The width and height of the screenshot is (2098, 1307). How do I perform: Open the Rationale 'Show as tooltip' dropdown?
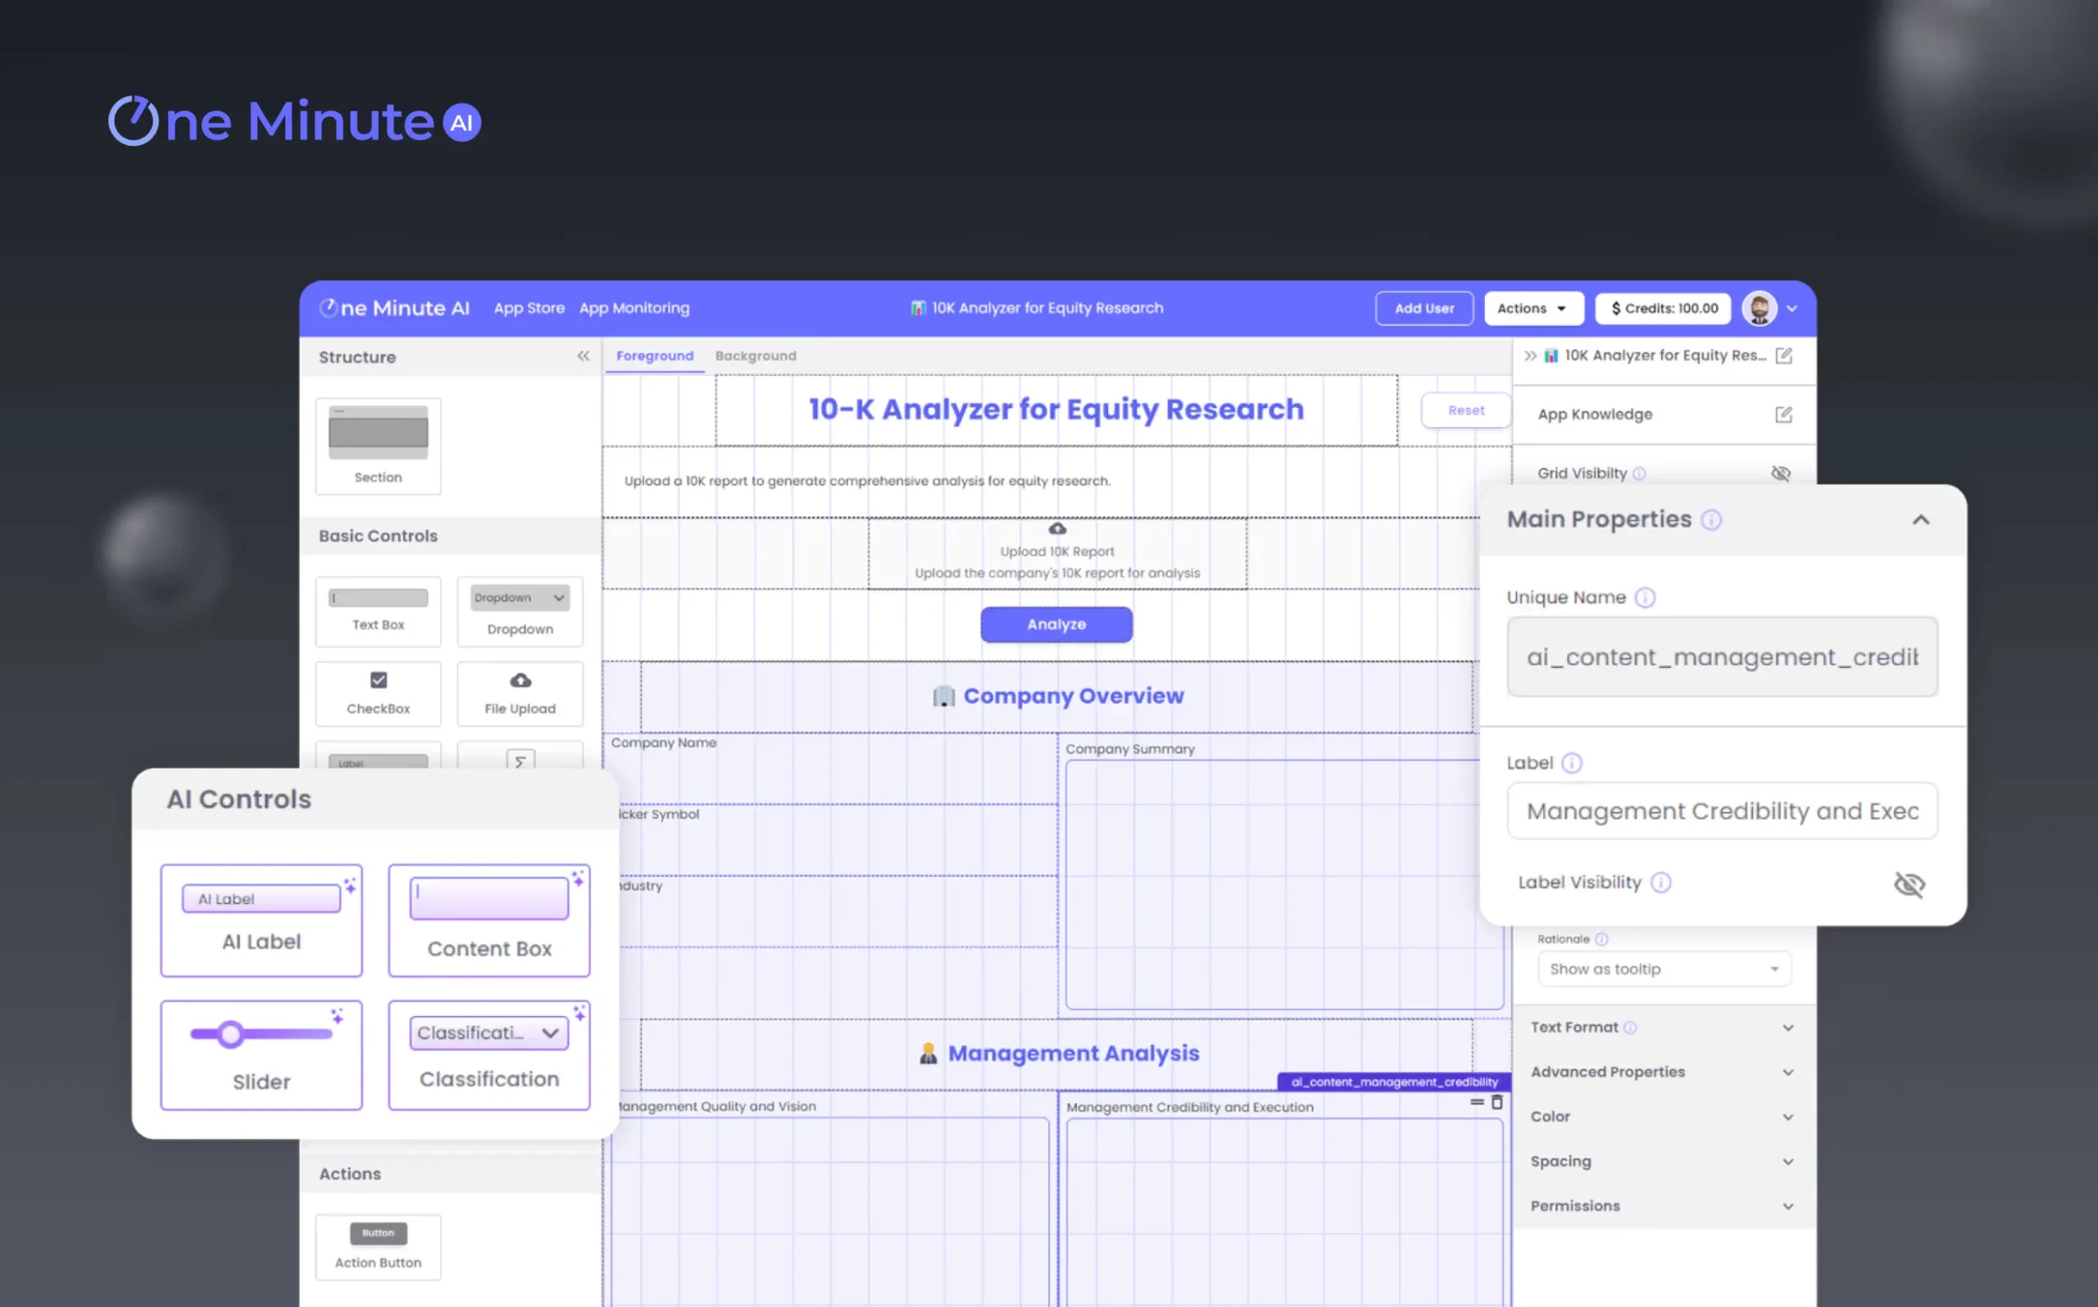1663,969
